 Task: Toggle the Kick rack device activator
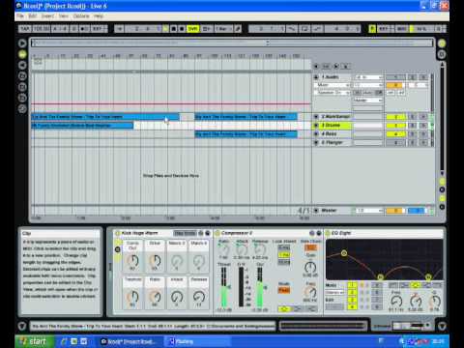(118, 233)
